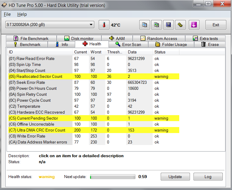
Task: Select the (C6) Offline Uncorrectable row
Action: click(94, 124)
